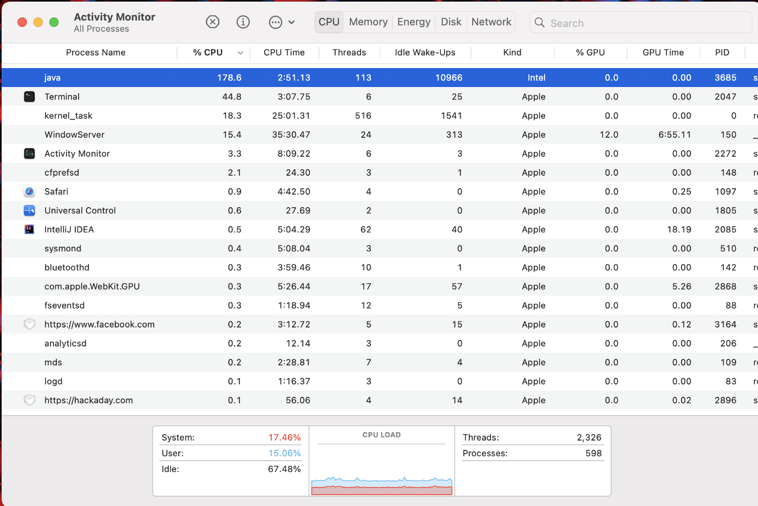Select the Terminal process name
Screen dimensions: 758x506
(62, 97)
